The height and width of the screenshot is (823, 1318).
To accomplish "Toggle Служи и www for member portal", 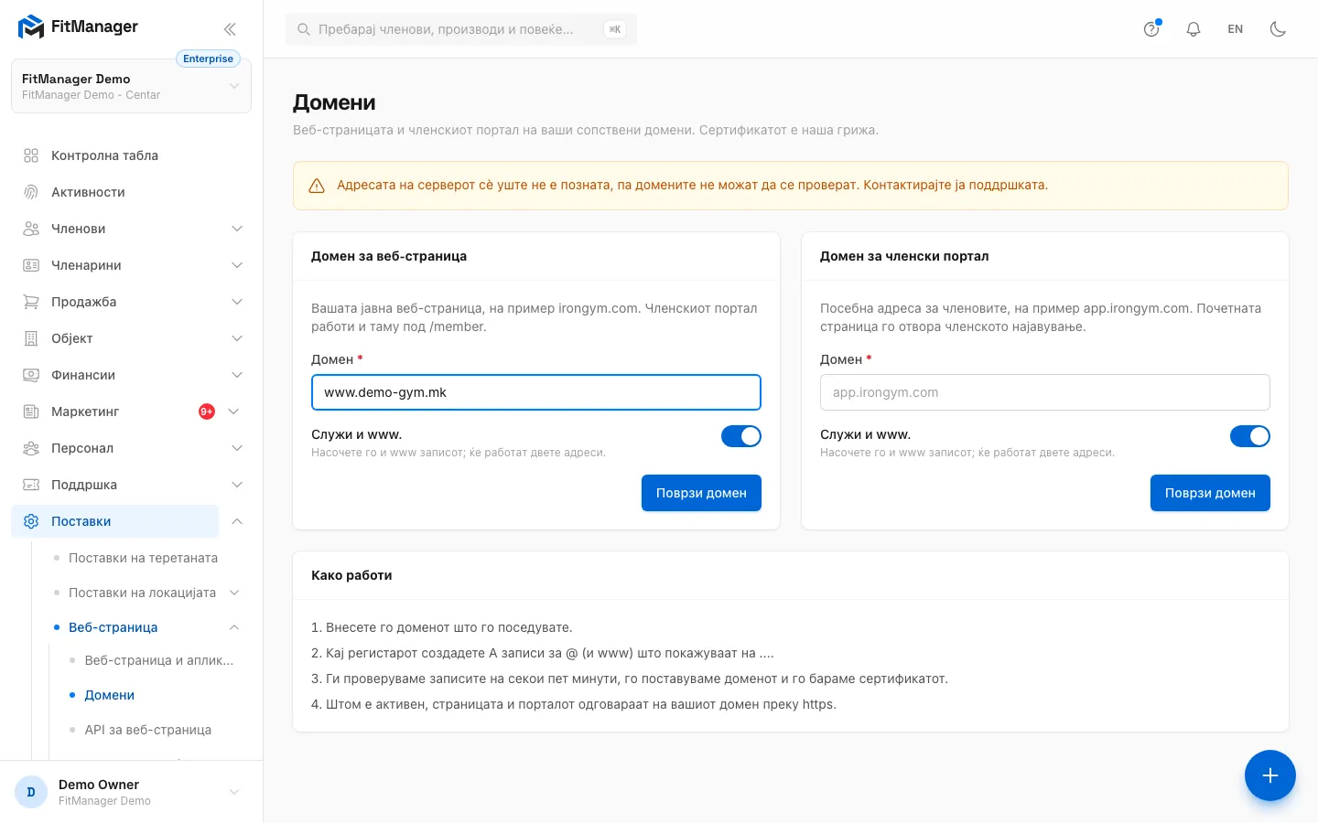I will (1249, 436).
